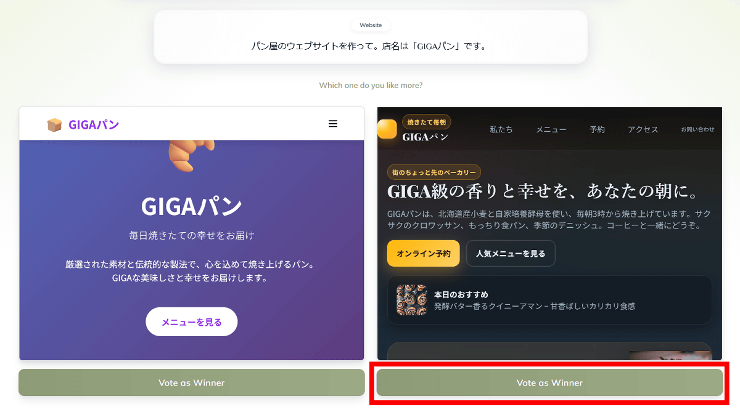Click the Which one do you like more? text
740x412 pixels.
tap(371, 85)
